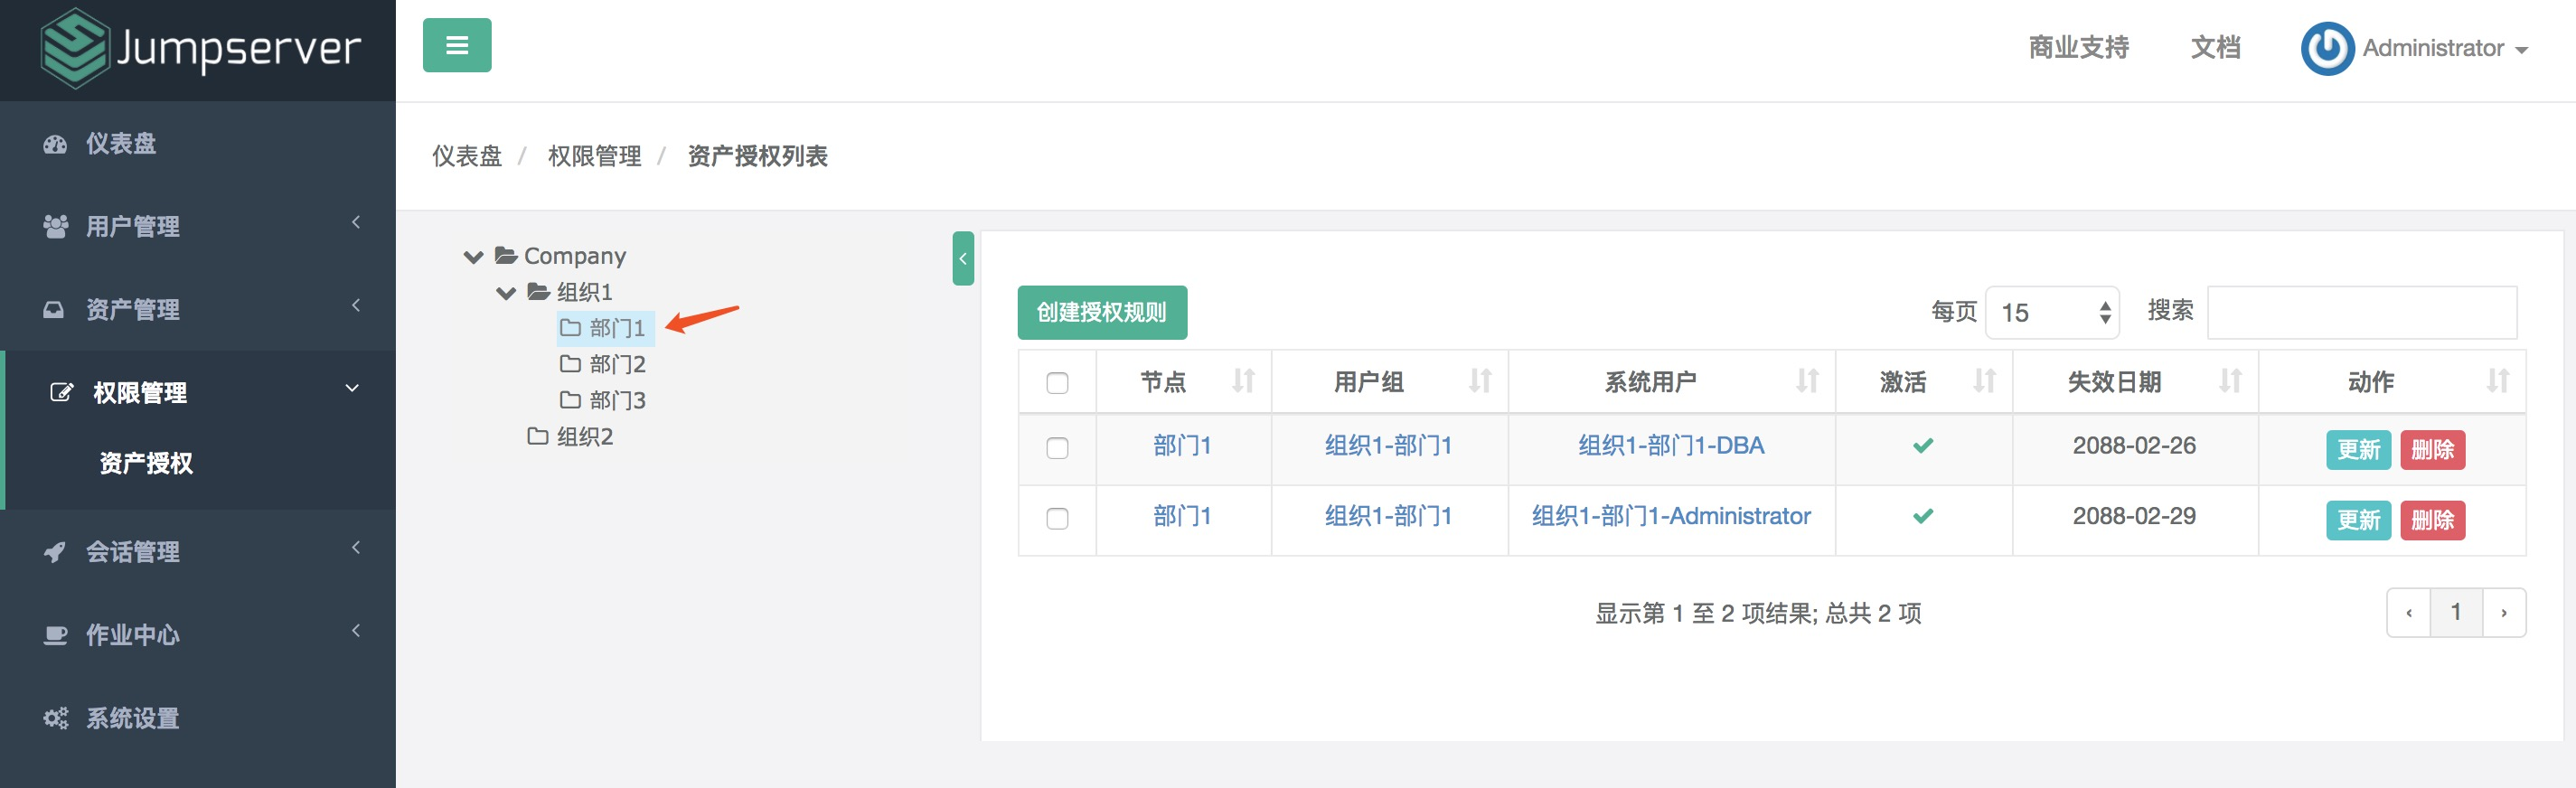
Task: Collapse the Company tree node chevron
Action: point(474,257)
